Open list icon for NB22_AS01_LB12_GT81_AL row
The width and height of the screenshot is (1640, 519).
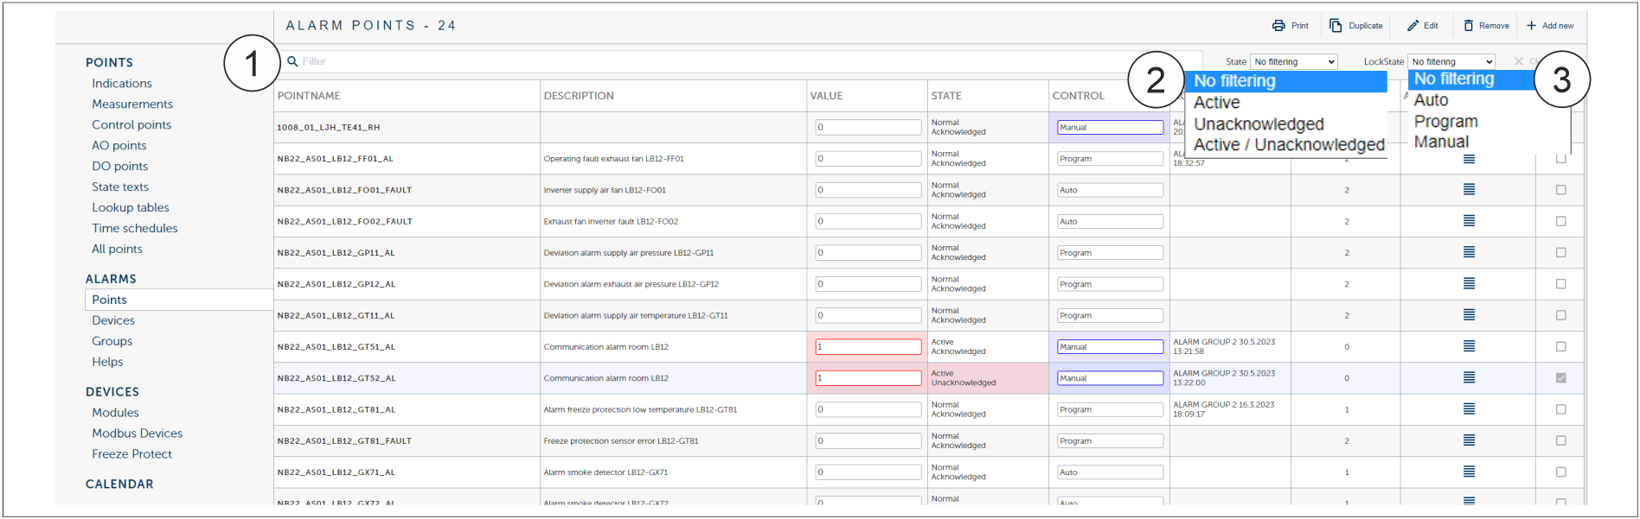click(1469, 409)
